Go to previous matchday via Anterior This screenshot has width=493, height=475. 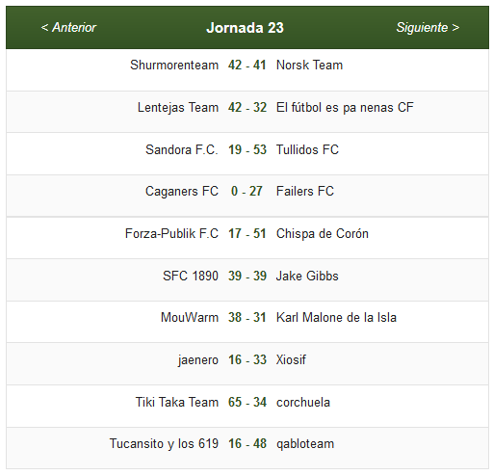[68, 28]
